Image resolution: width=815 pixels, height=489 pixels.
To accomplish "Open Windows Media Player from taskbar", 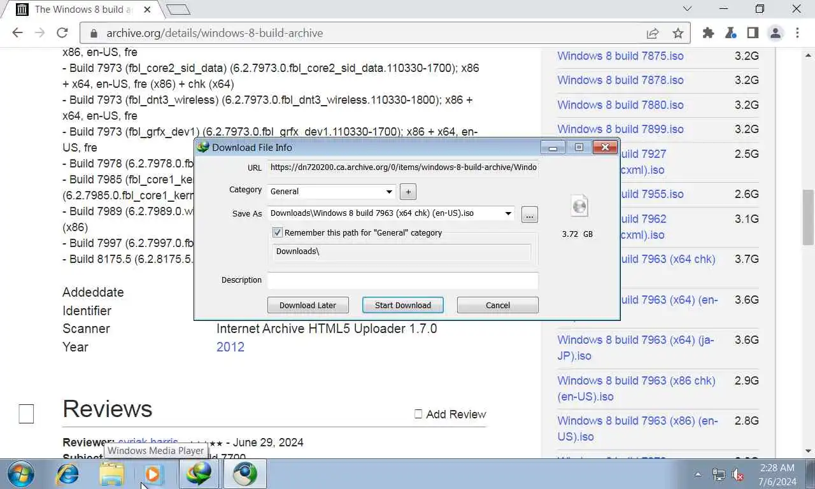I will click(x=153, y=474).
